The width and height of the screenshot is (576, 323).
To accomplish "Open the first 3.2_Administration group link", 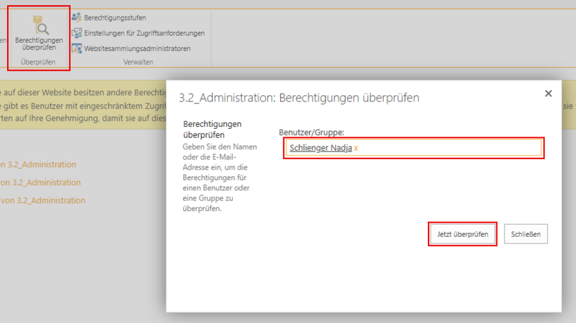I will (38, 164).
